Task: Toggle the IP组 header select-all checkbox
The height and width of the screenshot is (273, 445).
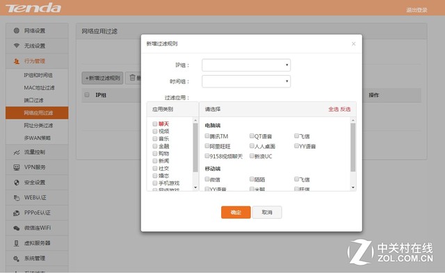Action: point(87,94)
